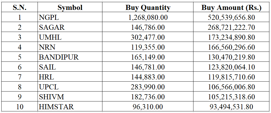Select UPCL buy quantity 283,990.00
The image size is (271, 113).
coord(148,87)
